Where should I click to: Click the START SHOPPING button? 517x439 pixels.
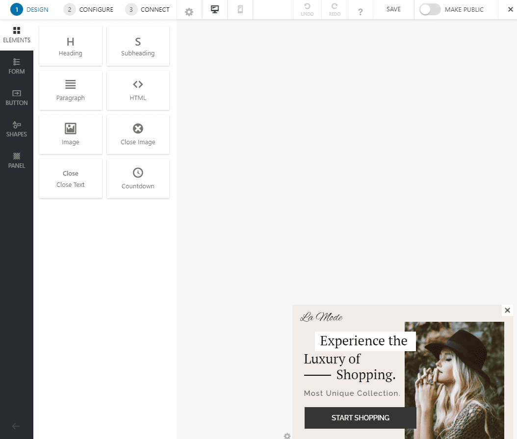[x=360, y=417]
